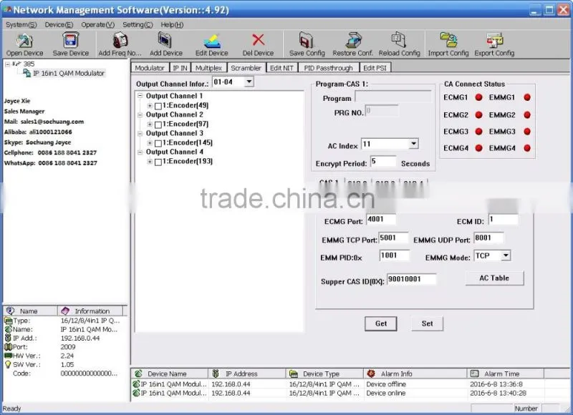Click the Import Config toolbar icon
The height and width of the screenshot is (415, 573).
[x=448, y=40]
